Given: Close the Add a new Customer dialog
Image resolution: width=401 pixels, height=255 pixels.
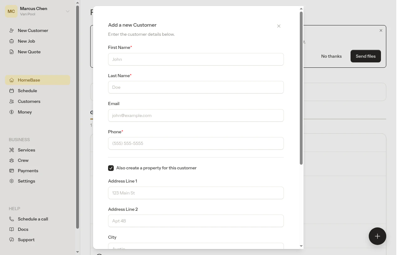Looking at the screenshot, I should (279, 26).
